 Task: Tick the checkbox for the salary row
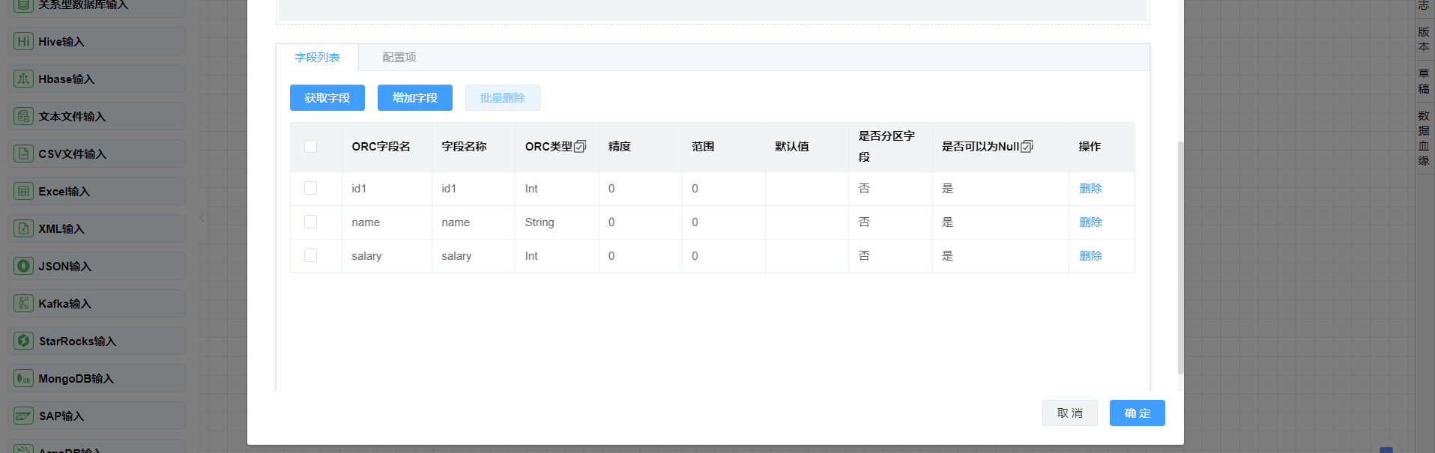click(310, 255)
